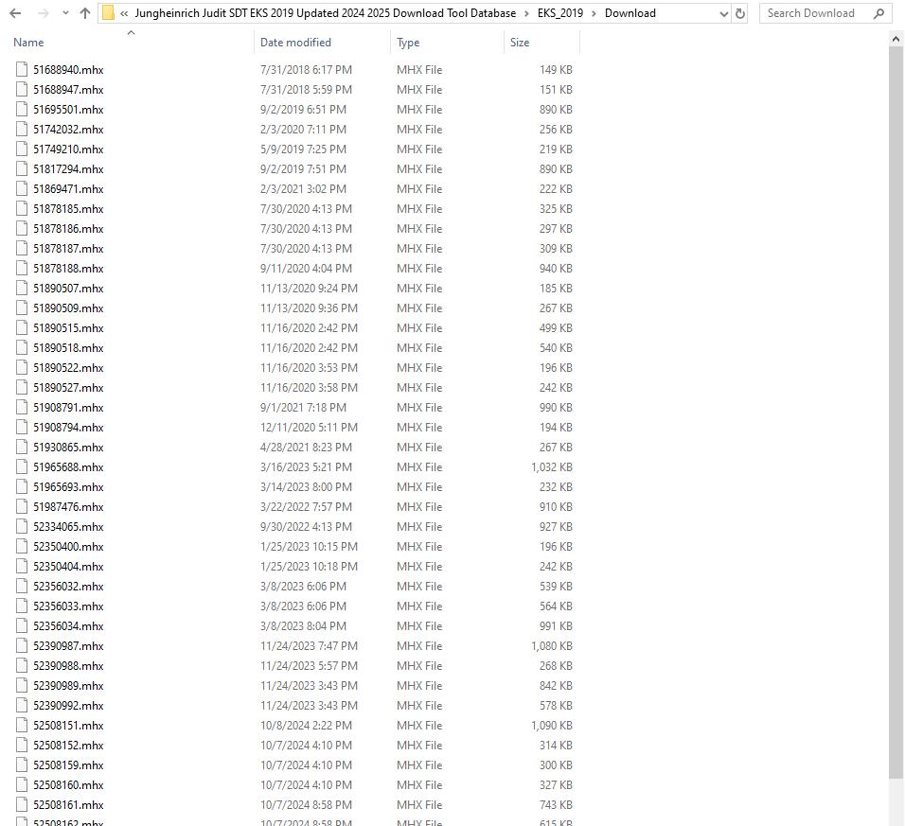The width and height of the screenshot is (905, 826).
Task: Select file name 51890518.mhx
Action: click(68, 348)
